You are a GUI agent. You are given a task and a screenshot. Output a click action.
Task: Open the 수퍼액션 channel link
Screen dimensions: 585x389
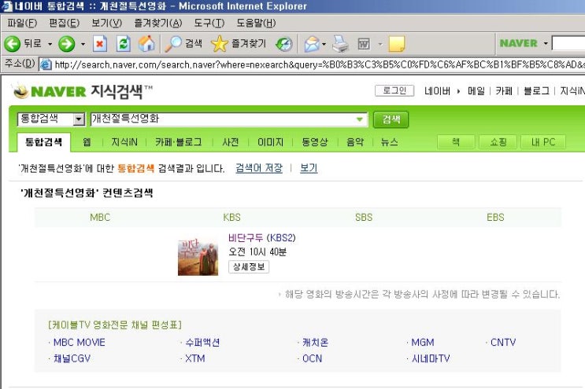(x=202, y=343)
